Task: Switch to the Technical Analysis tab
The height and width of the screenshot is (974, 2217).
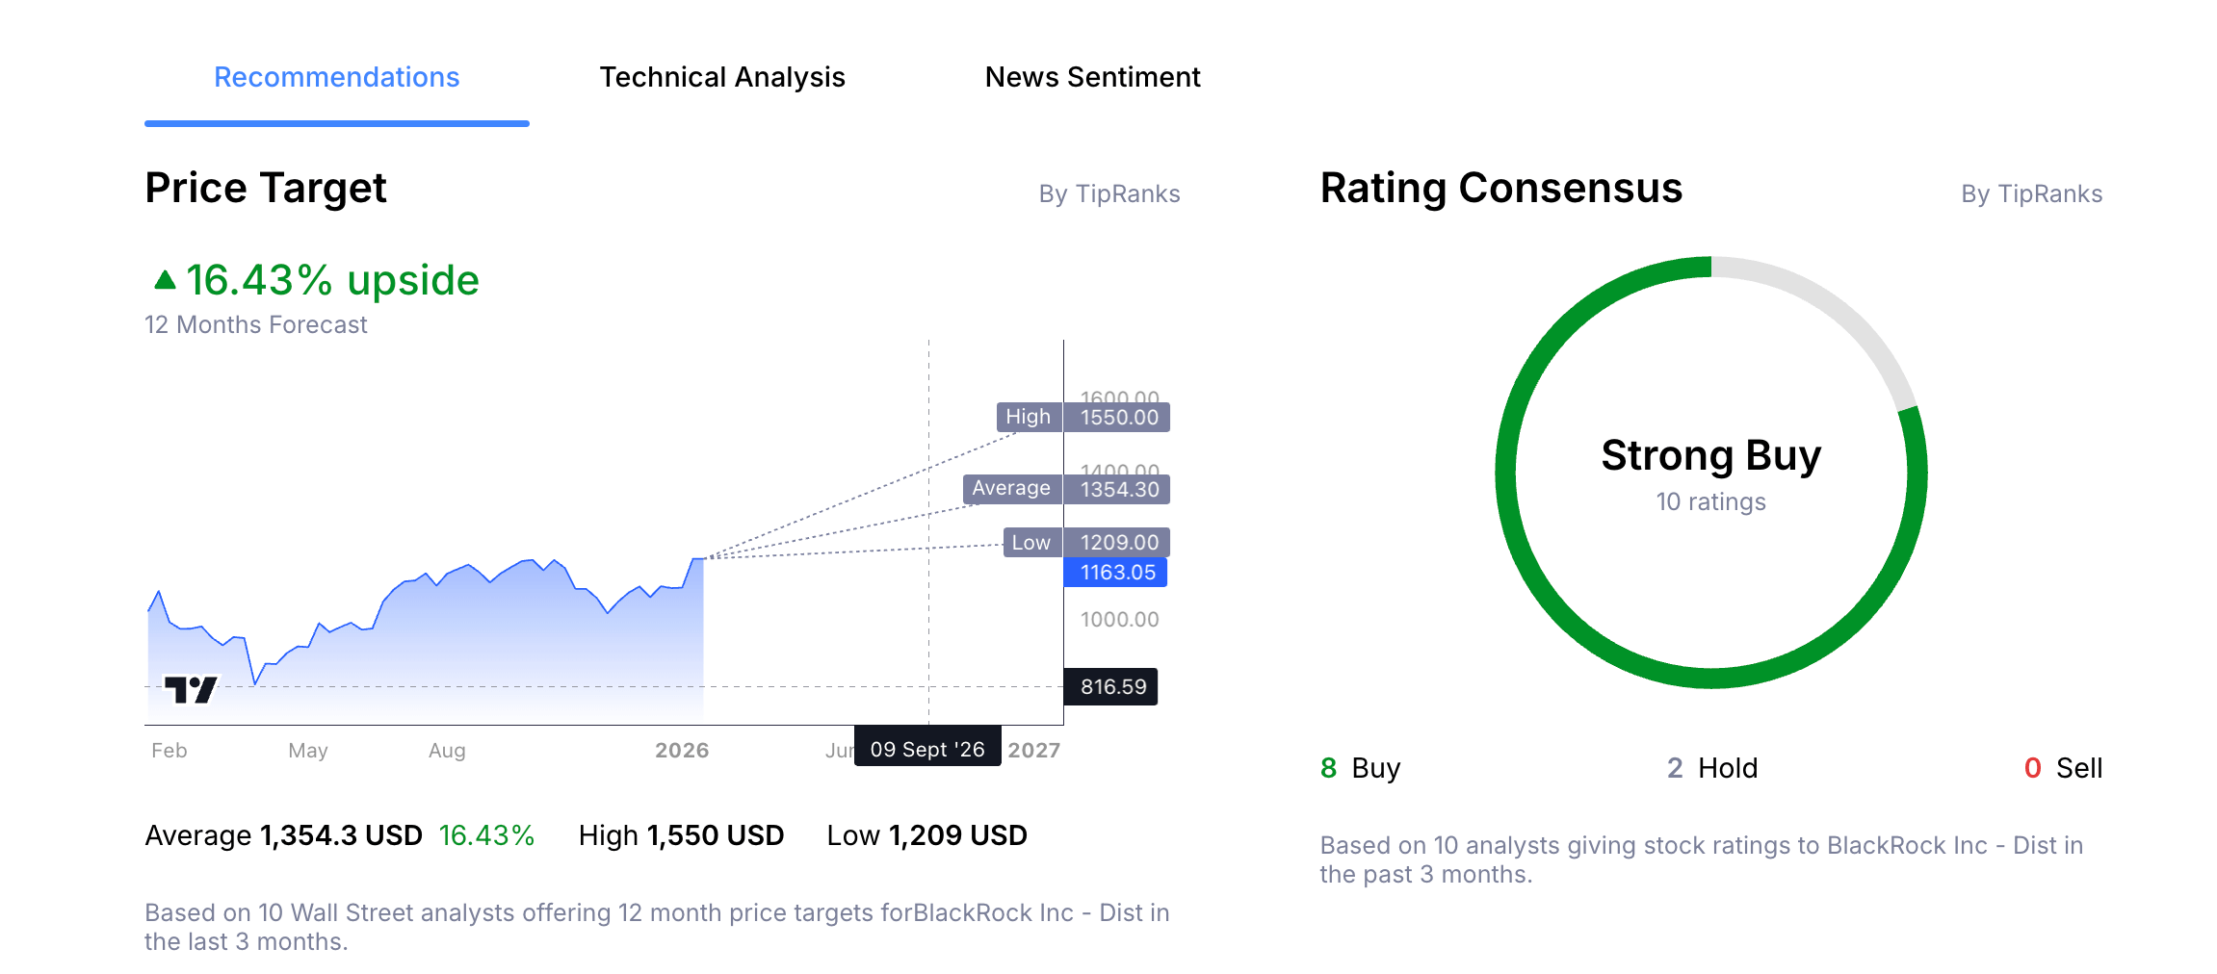Action: tap(722, 77)
